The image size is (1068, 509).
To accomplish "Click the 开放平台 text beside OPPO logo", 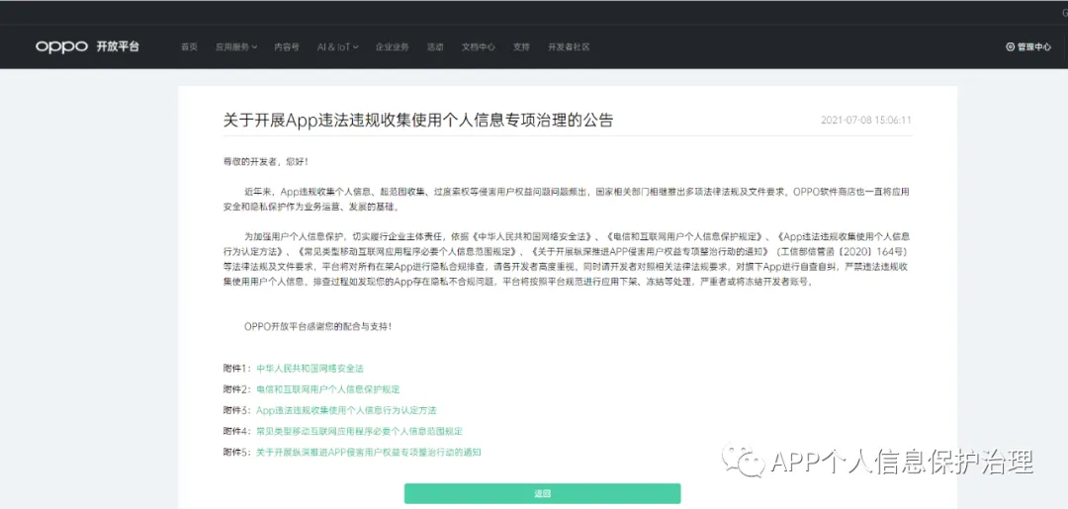I will (x=118, y=47).
